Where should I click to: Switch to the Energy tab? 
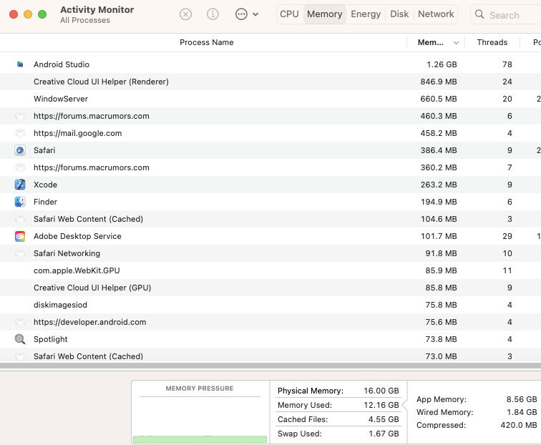(366, 14)
